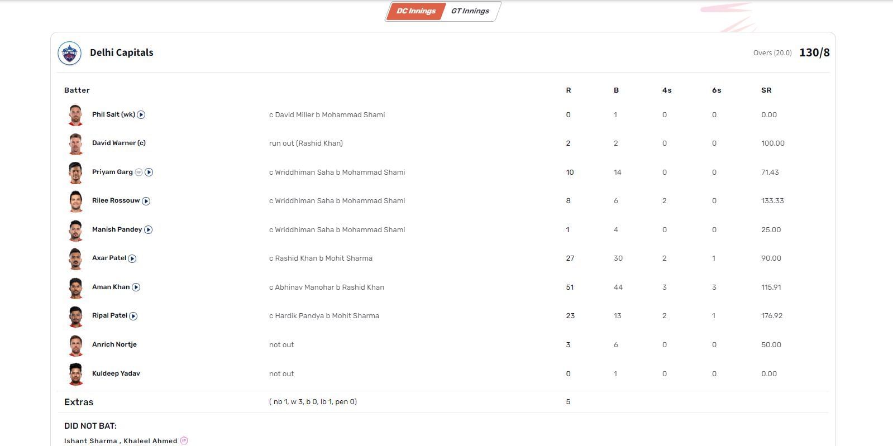Click Axar Patel's headshot thumbnail

coord(75,258)
